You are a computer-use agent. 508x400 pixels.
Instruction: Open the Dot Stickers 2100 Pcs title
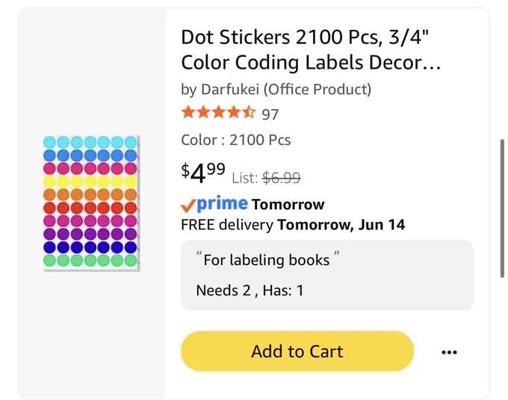(x=310, y=49)
